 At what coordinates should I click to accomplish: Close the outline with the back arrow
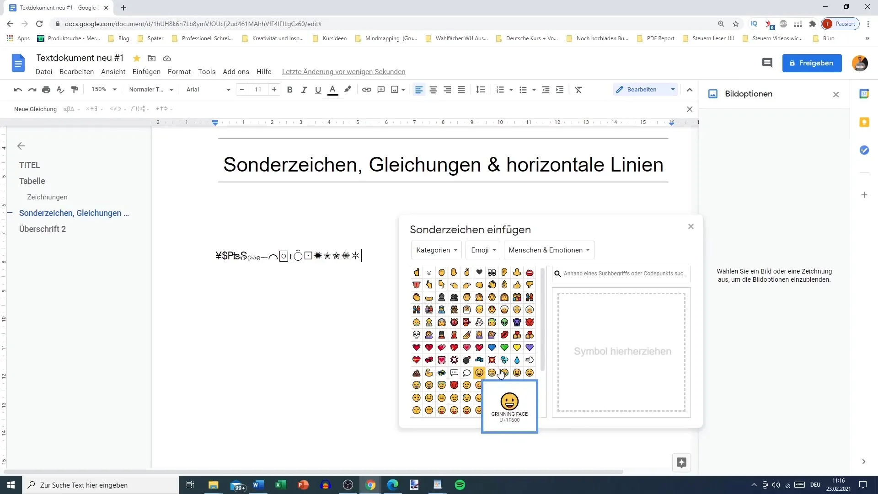21,146
